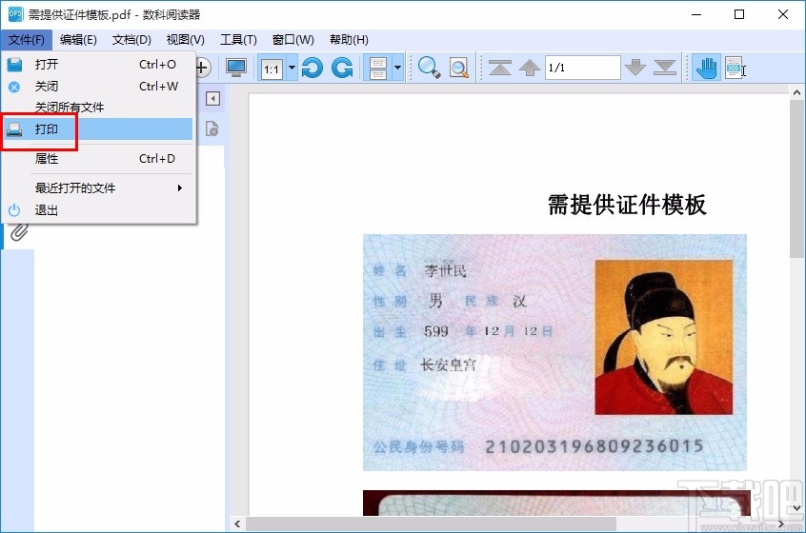Open the page layout dropdown arrow
The image size is (806, 533).
398,68
